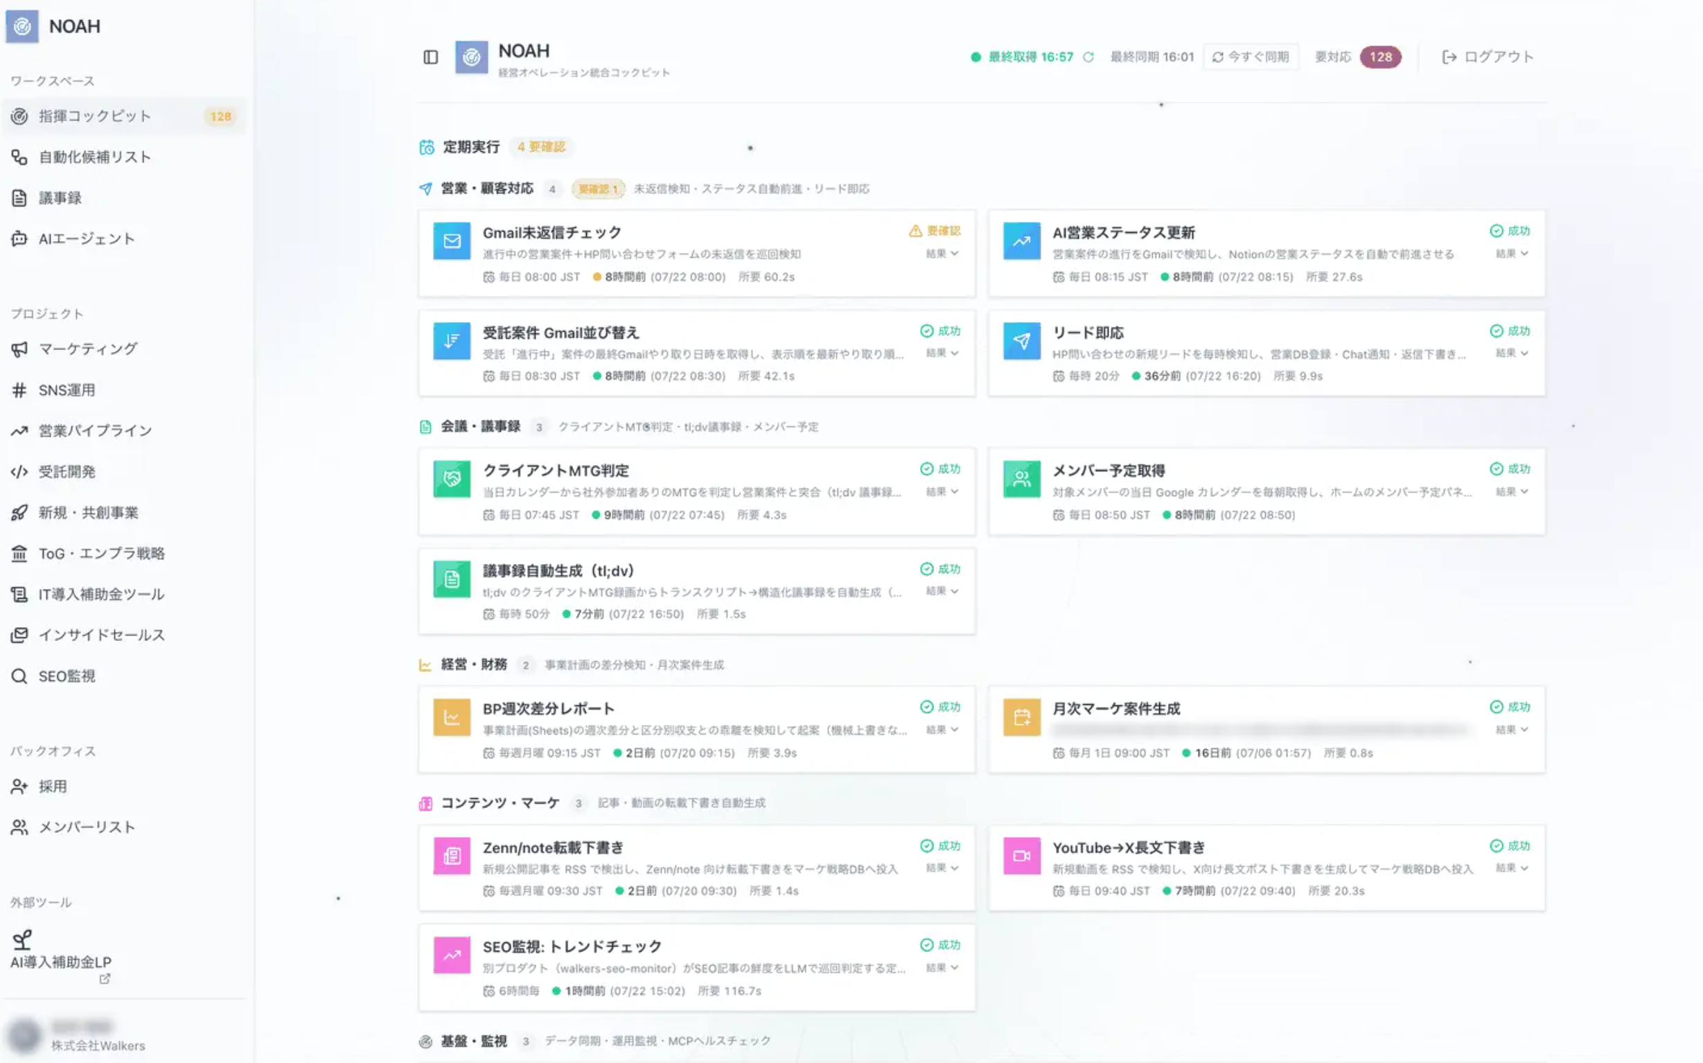Image resolution: width=1703 pixels, height=1063 pixels.
Task: Click the Gmail未返信チェック envelope icon
Action: click(x=451, y=241)
